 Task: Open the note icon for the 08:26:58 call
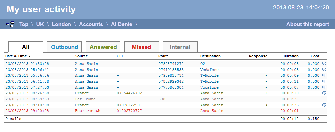click(x=324, y=93)
